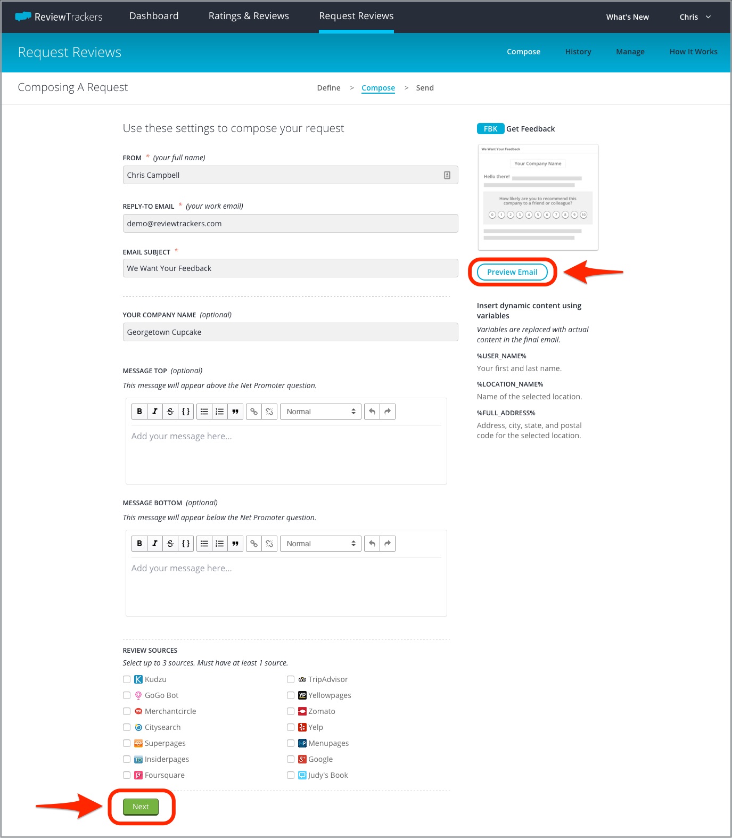Edit the Your Company Name field
The image size is (732, 838).
290,332
